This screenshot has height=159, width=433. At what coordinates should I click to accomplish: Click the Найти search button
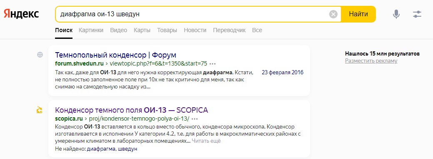pyautogui.click(x=358, y=14)
